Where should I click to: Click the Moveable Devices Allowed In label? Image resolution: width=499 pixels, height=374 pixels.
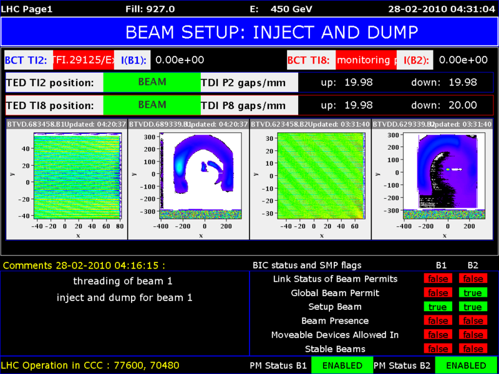pyautogui.click(x=335, y=335)
